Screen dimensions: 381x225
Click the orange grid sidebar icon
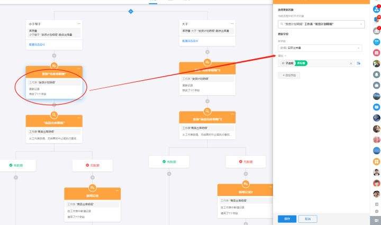[377, 161]
